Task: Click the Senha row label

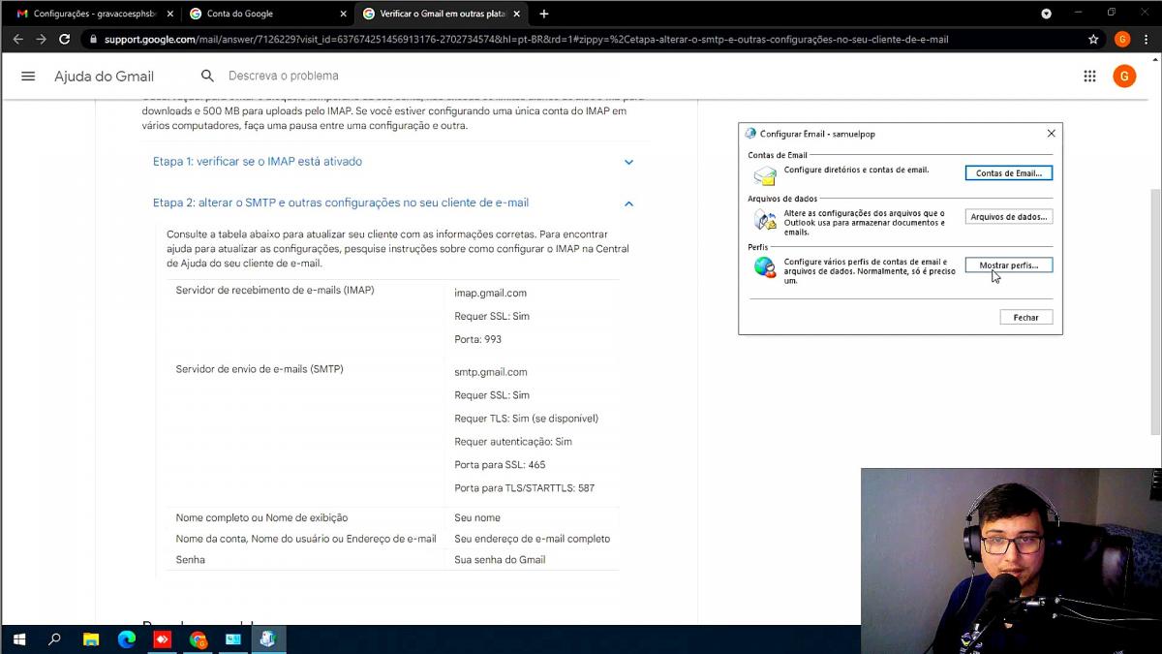Action: click(x=191, y=560)
